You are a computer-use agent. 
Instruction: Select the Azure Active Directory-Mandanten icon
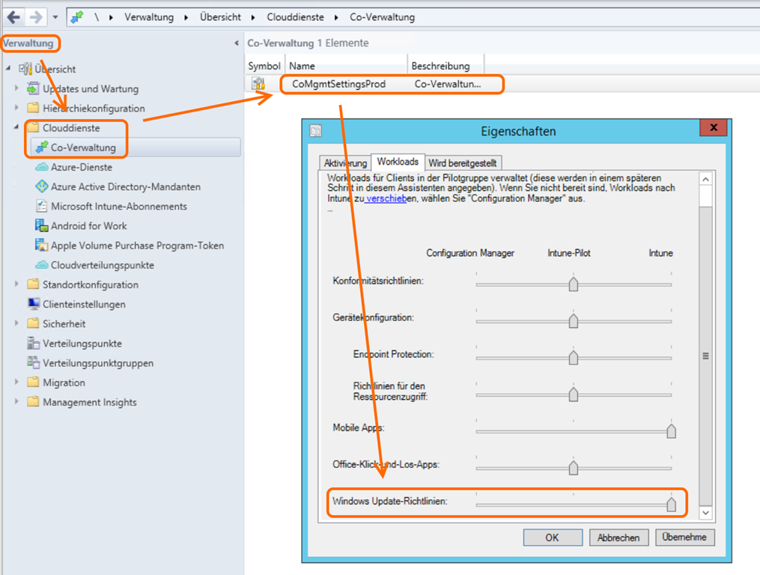click(x=42, y=186)
